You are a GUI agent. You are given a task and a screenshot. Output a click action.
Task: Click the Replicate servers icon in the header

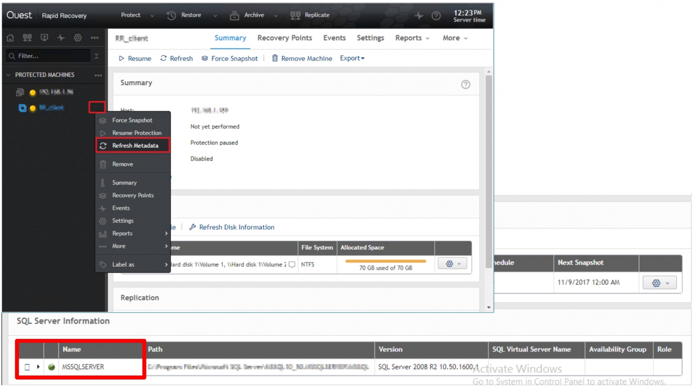point(295,16)
